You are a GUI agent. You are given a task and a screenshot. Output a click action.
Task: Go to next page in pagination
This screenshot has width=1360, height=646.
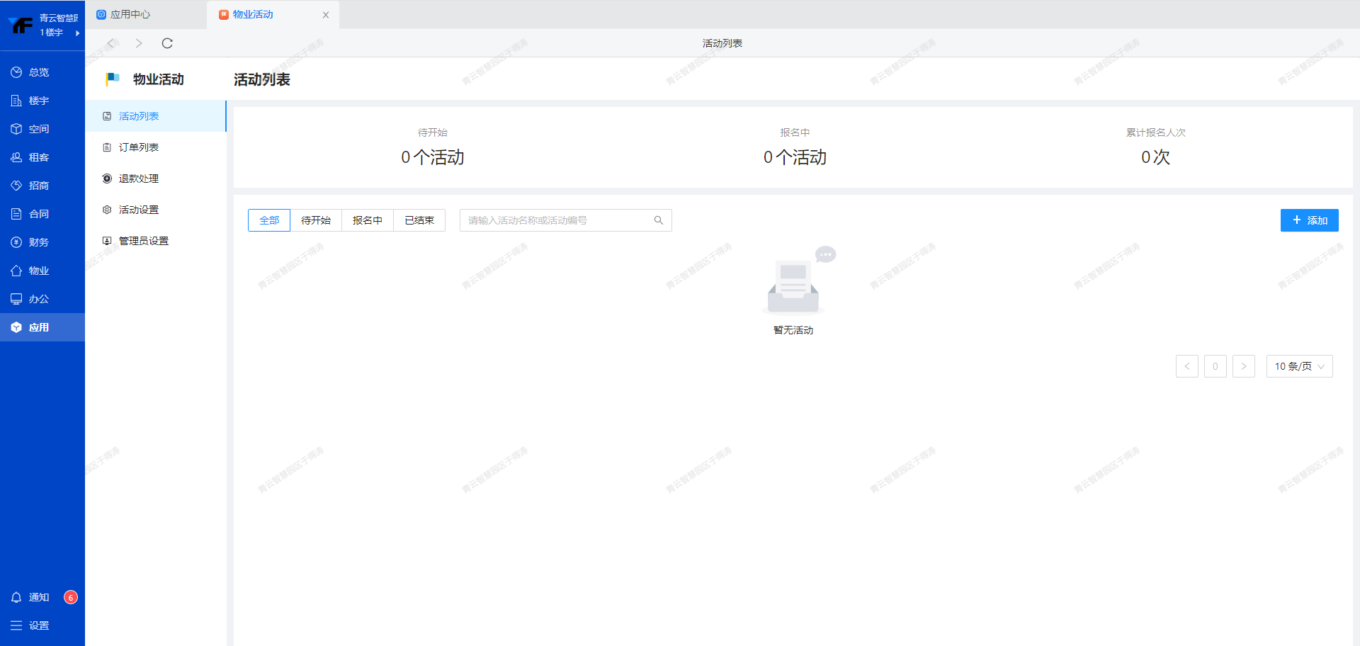pyautogui.click(x=1243, y=366)
